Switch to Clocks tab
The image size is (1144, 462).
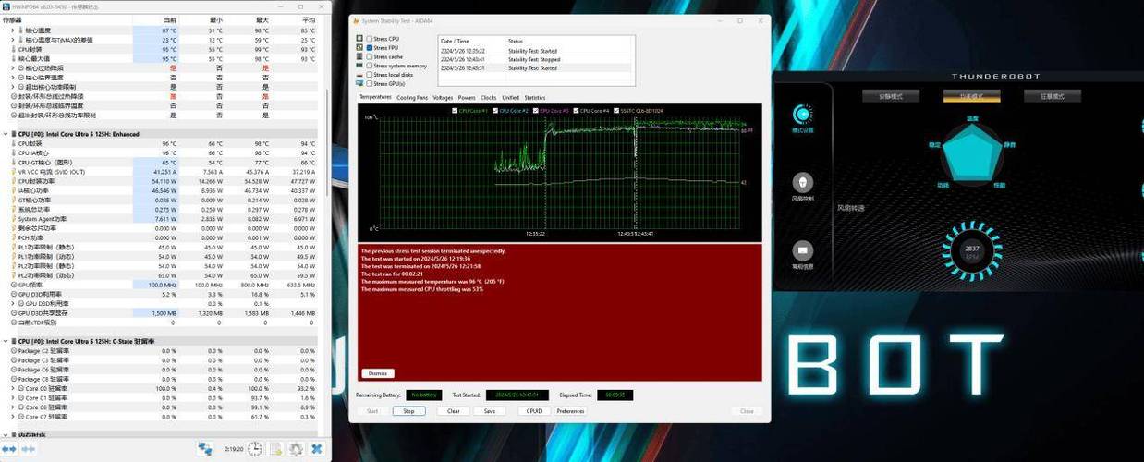(x=488, y=97)
